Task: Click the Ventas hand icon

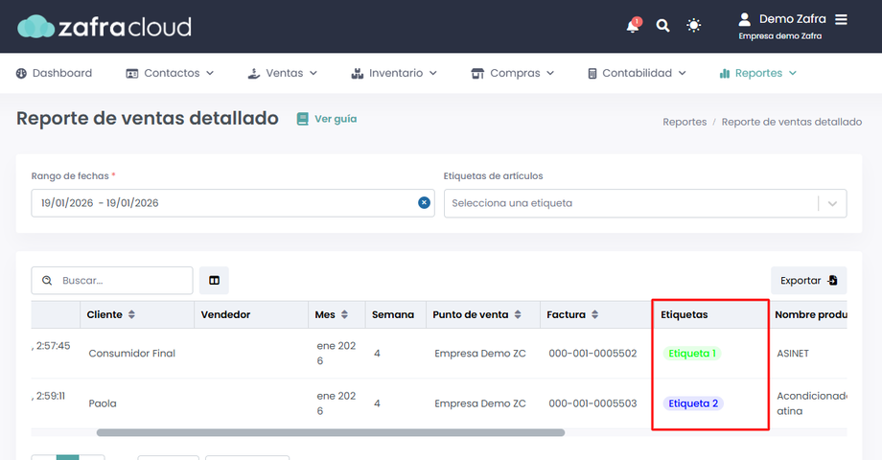Action: 254,74
